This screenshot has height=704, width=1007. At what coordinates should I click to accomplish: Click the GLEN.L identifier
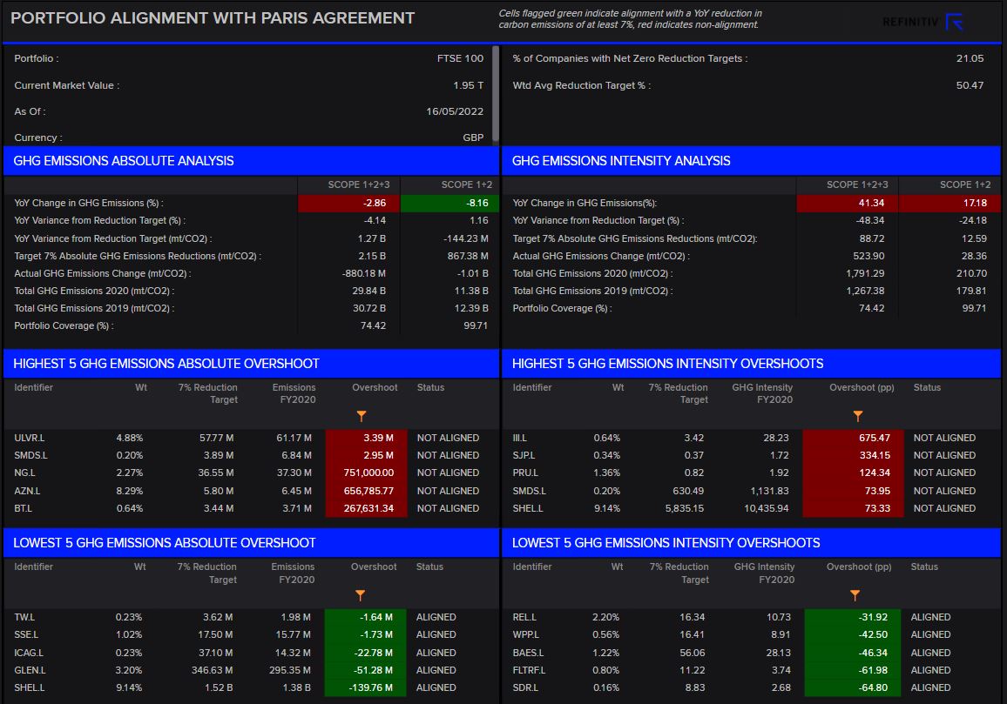pos(30,670)
